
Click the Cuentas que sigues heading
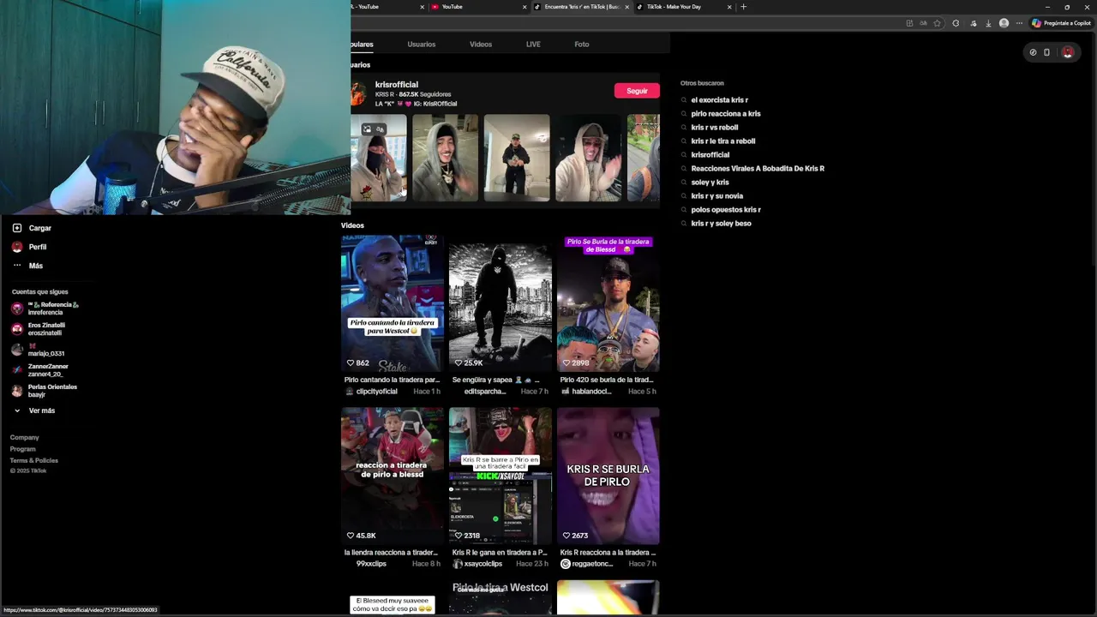39,292
